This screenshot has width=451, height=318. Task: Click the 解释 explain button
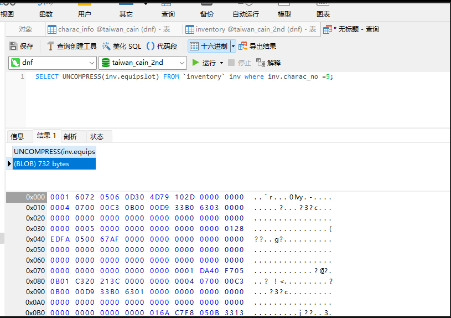point(268,63)
